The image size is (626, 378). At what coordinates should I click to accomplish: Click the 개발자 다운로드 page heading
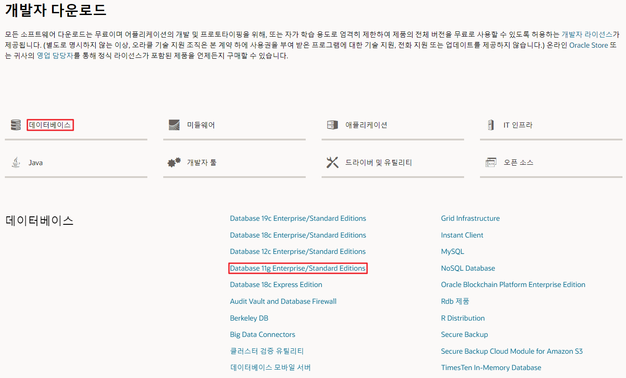[x=56, y=10]
